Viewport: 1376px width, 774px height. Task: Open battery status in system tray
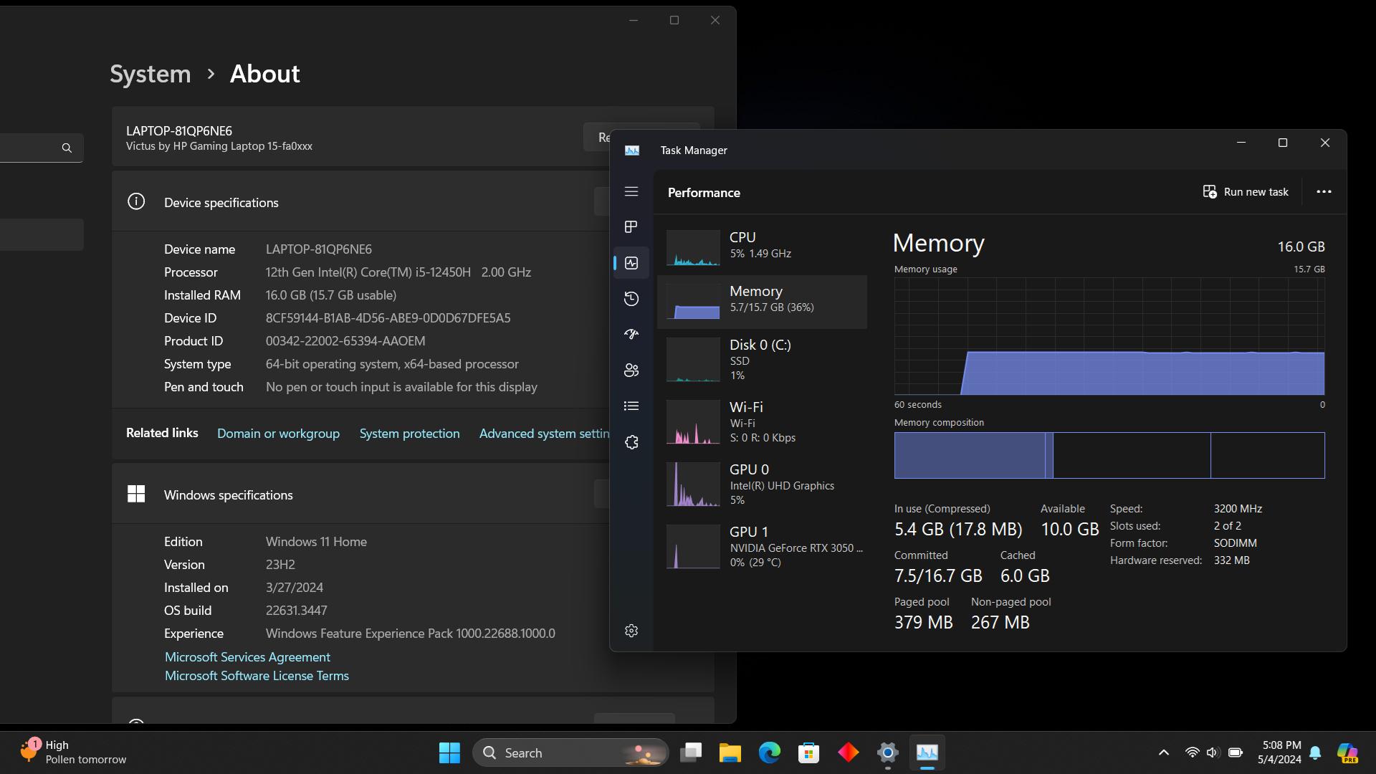tap(1236, 752)
